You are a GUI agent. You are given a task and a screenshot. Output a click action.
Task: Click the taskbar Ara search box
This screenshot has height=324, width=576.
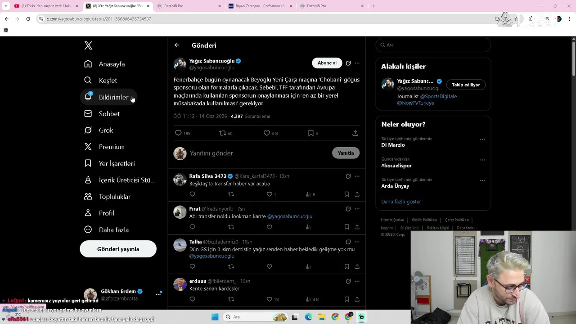pyautogui.click(x=256, y=317)
